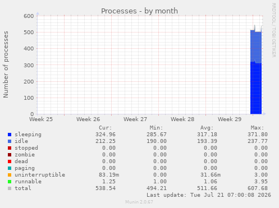279x208 pixels.
Task: Click the 'Avg:' column header
Action: 207,128
